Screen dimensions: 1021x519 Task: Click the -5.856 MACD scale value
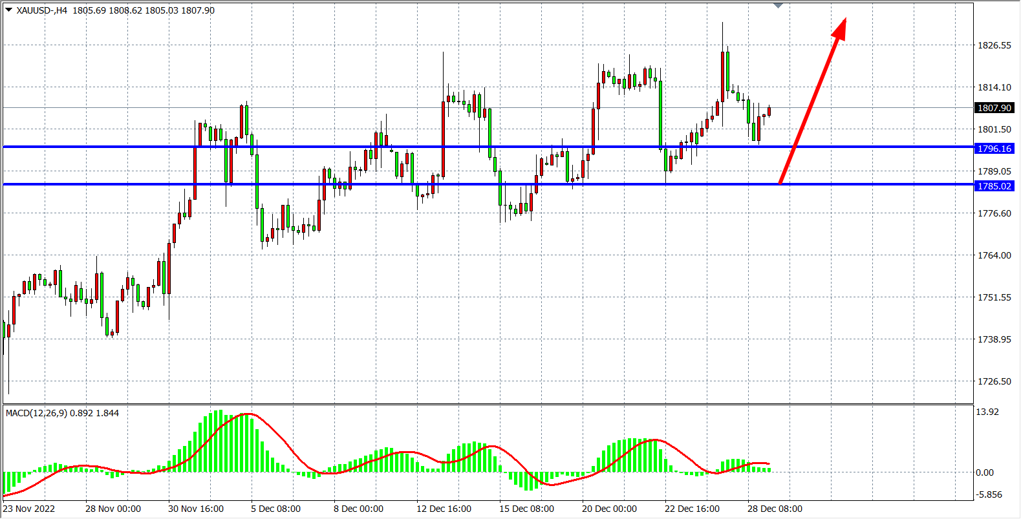point(989,494)
